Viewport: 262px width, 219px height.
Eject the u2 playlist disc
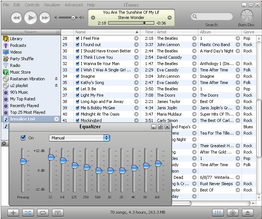coord(56,85)
